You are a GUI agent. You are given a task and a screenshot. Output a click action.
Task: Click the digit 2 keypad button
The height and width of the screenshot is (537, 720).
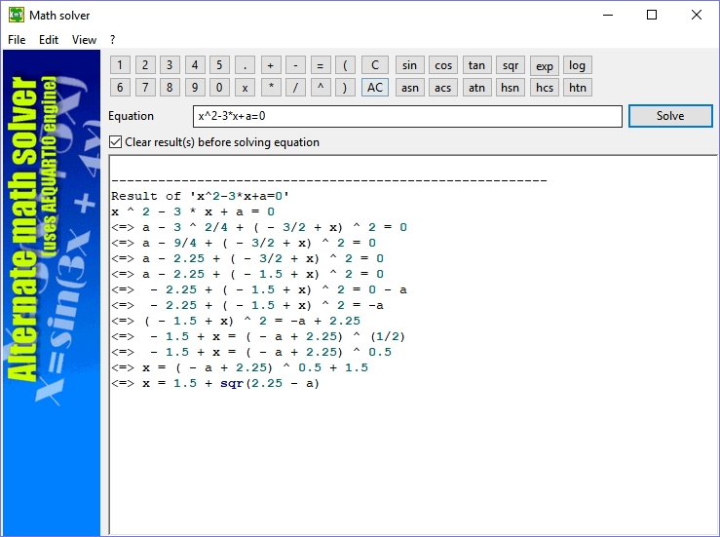(145, 65)
